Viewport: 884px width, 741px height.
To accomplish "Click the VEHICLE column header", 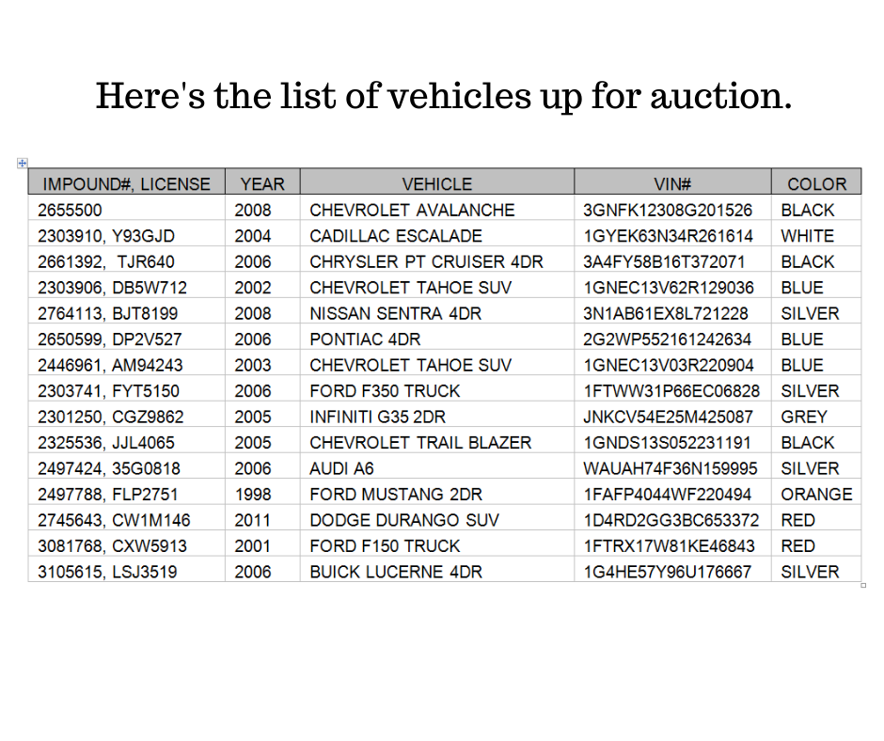I will (437, 181).
